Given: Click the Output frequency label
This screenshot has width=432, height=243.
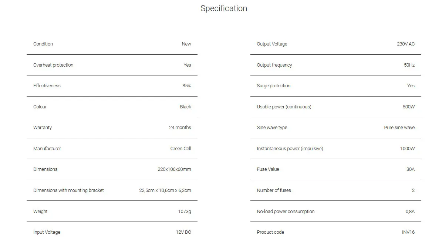Looking at the screenshot, I should 274,65.
